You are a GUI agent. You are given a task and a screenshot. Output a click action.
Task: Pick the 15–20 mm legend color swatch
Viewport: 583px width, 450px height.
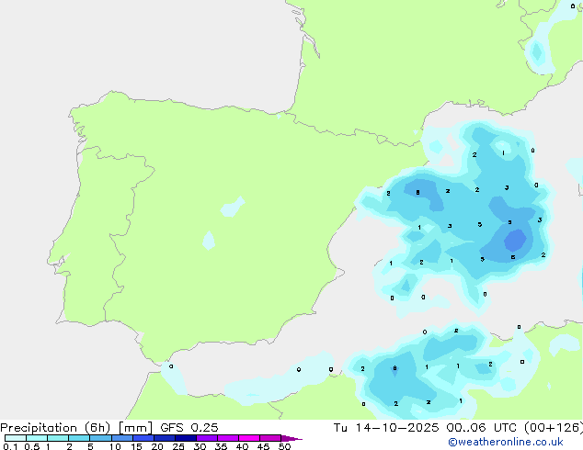coord(143,438)
